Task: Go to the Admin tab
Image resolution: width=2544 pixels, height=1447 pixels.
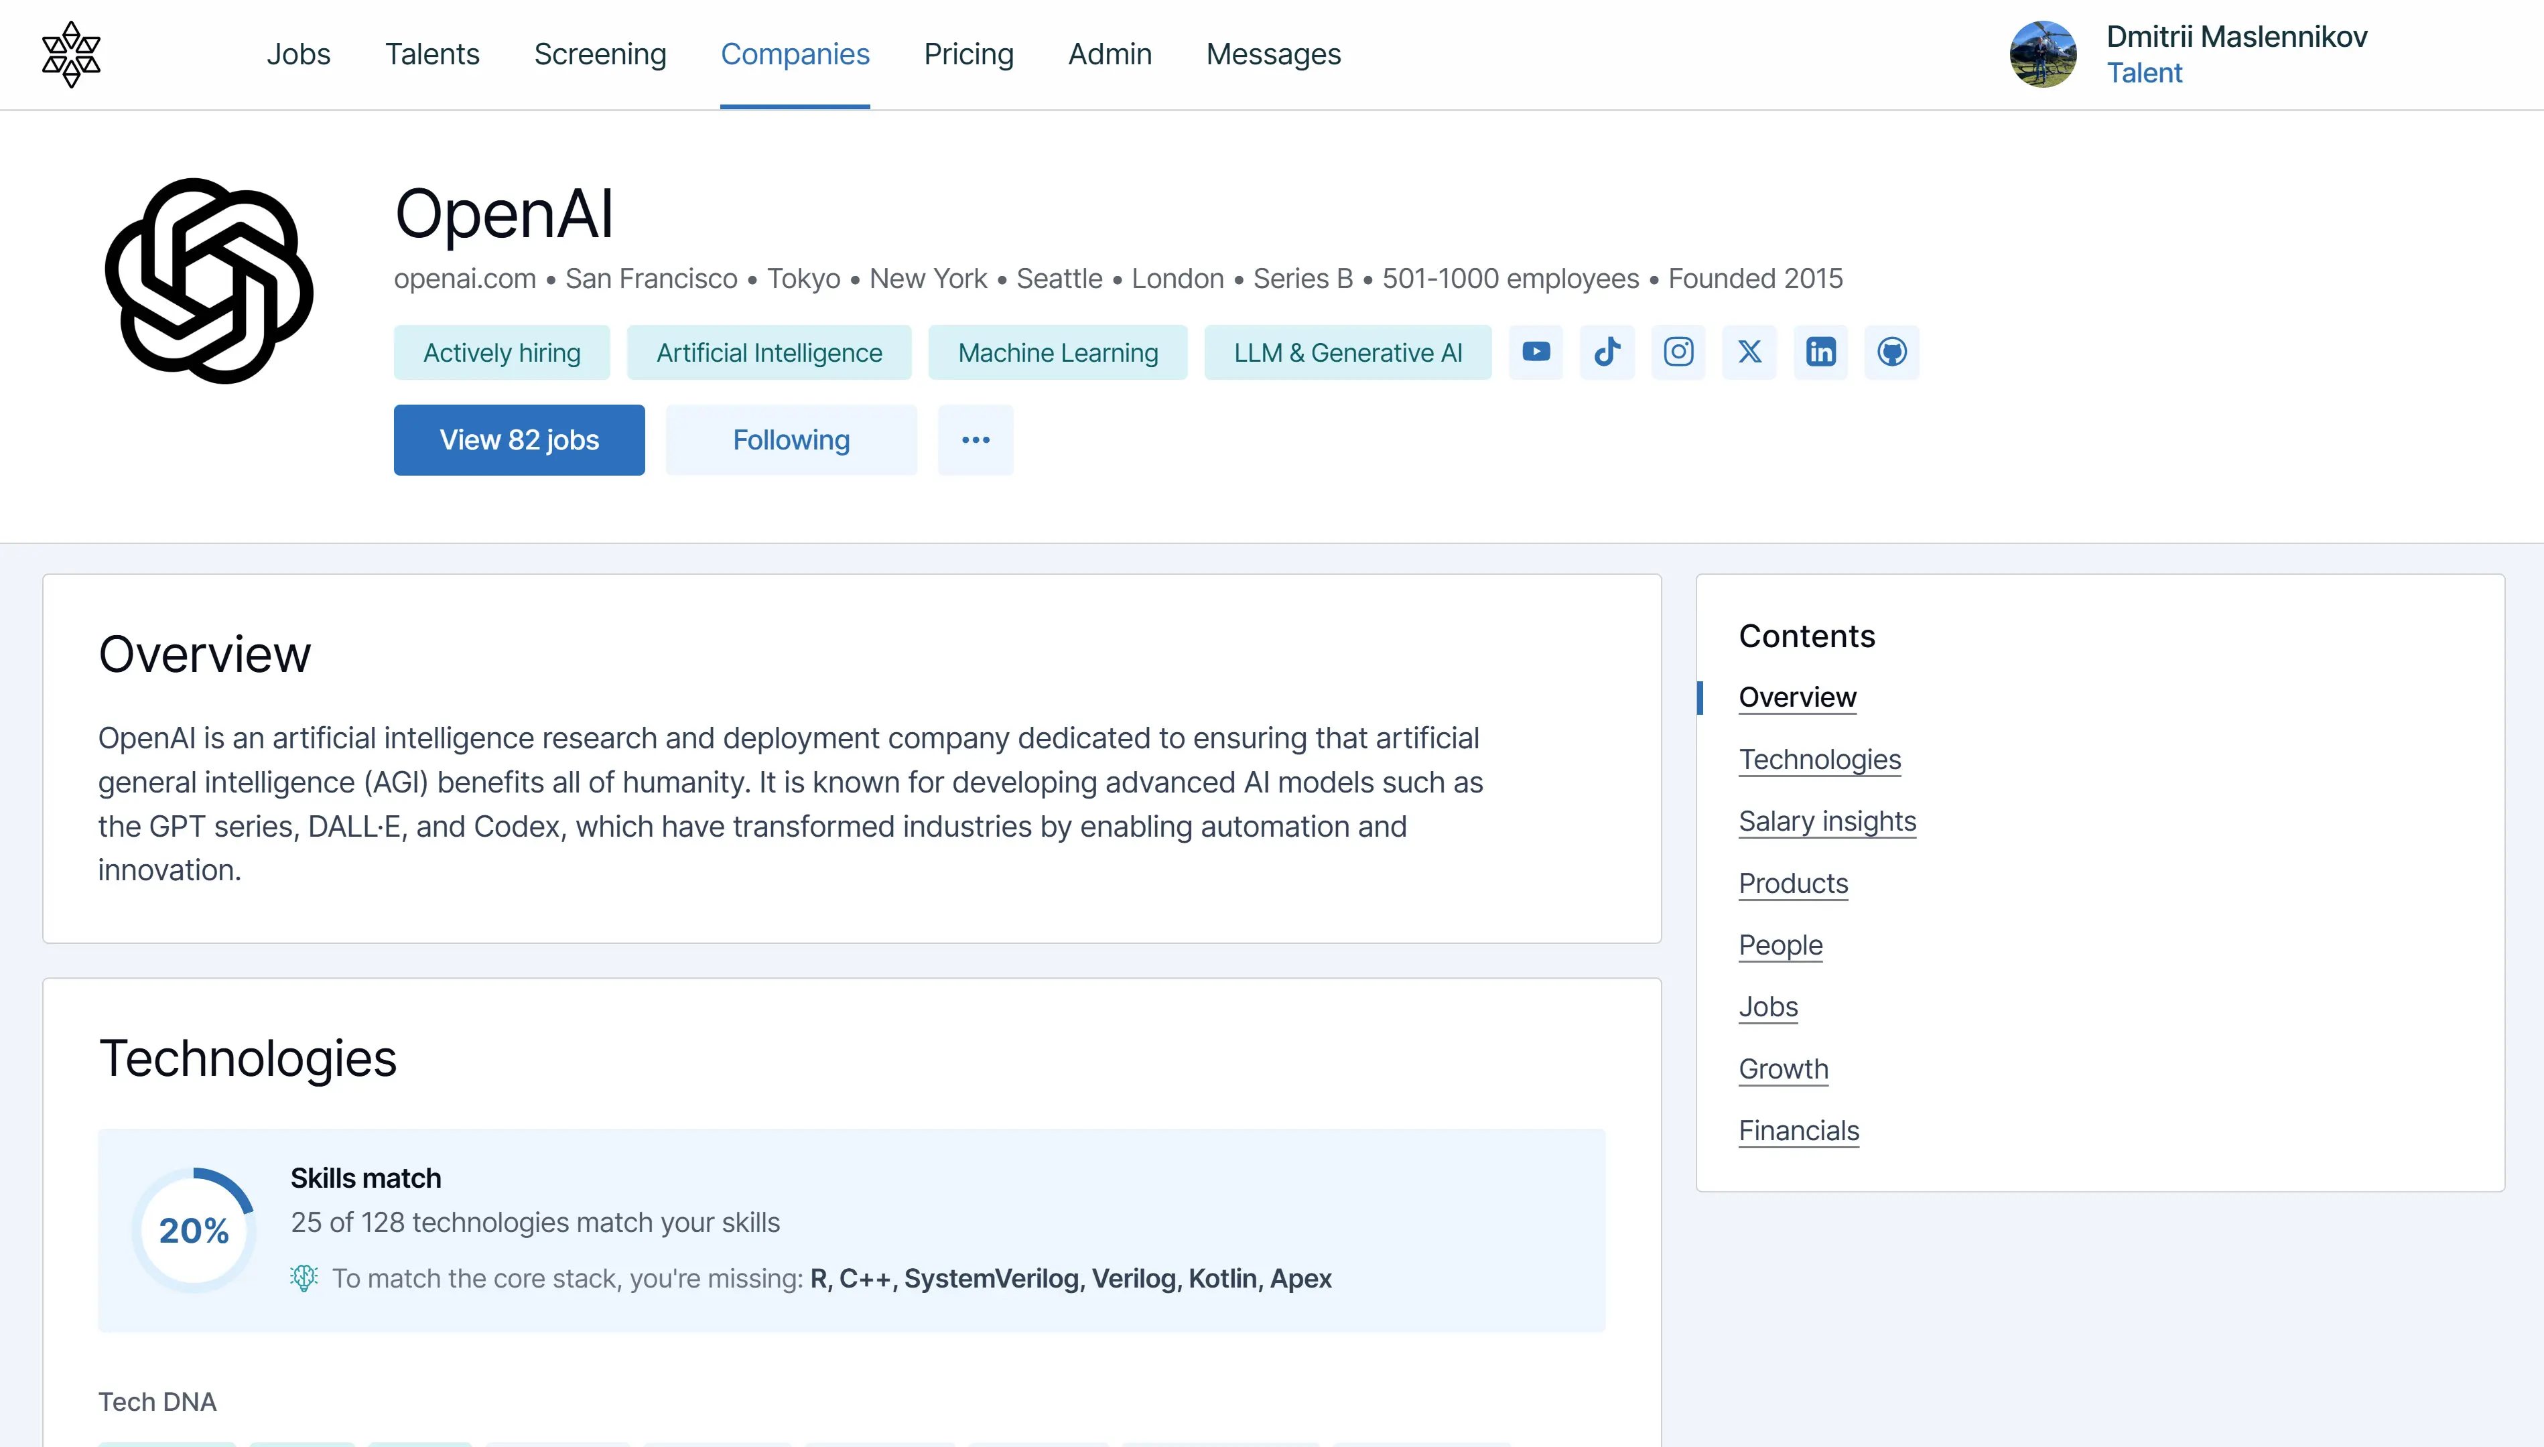Action: click(1110, 54)
